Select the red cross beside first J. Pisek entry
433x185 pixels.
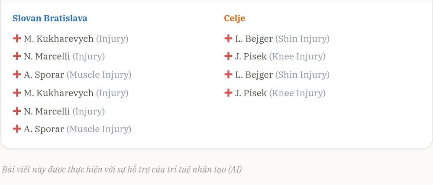pos(228,56)
